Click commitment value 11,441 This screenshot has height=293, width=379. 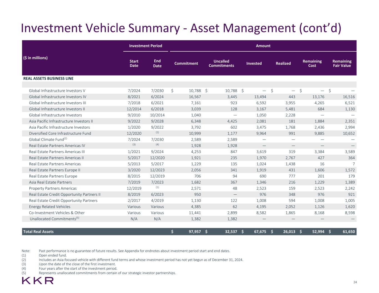click(x=195, y=213)
